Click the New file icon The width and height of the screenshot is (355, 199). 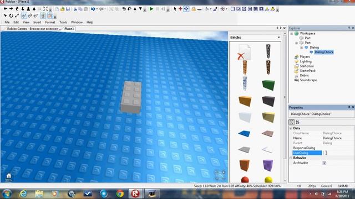coord(57,9)
